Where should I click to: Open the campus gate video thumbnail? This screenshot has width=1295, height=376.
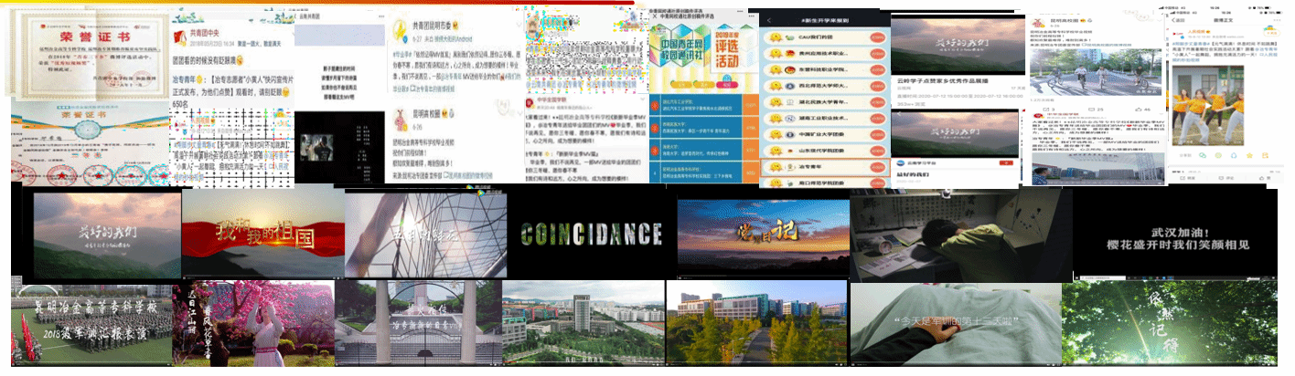(x=417, y=323)
